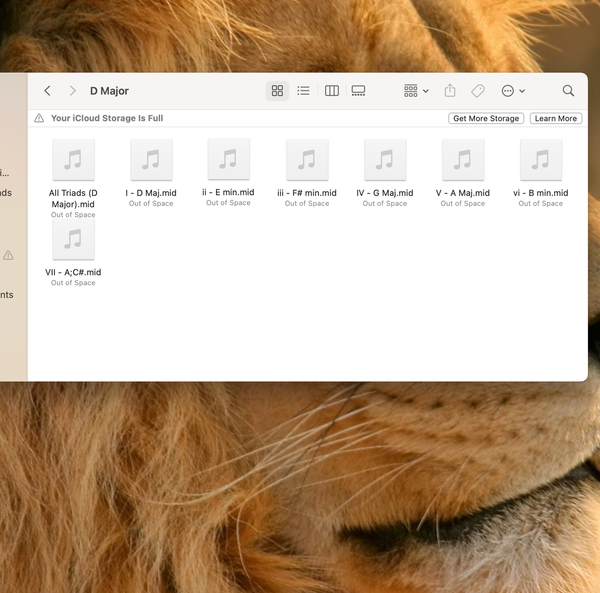Click the Learn More button
This screenshot has height=593, width=600.
(556, 118)
